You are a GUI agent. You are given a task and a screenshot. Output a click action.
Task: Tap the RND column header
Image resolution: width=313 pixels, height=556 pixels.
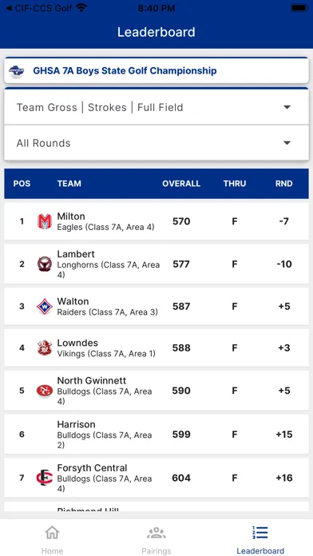[x=284, y=184]
